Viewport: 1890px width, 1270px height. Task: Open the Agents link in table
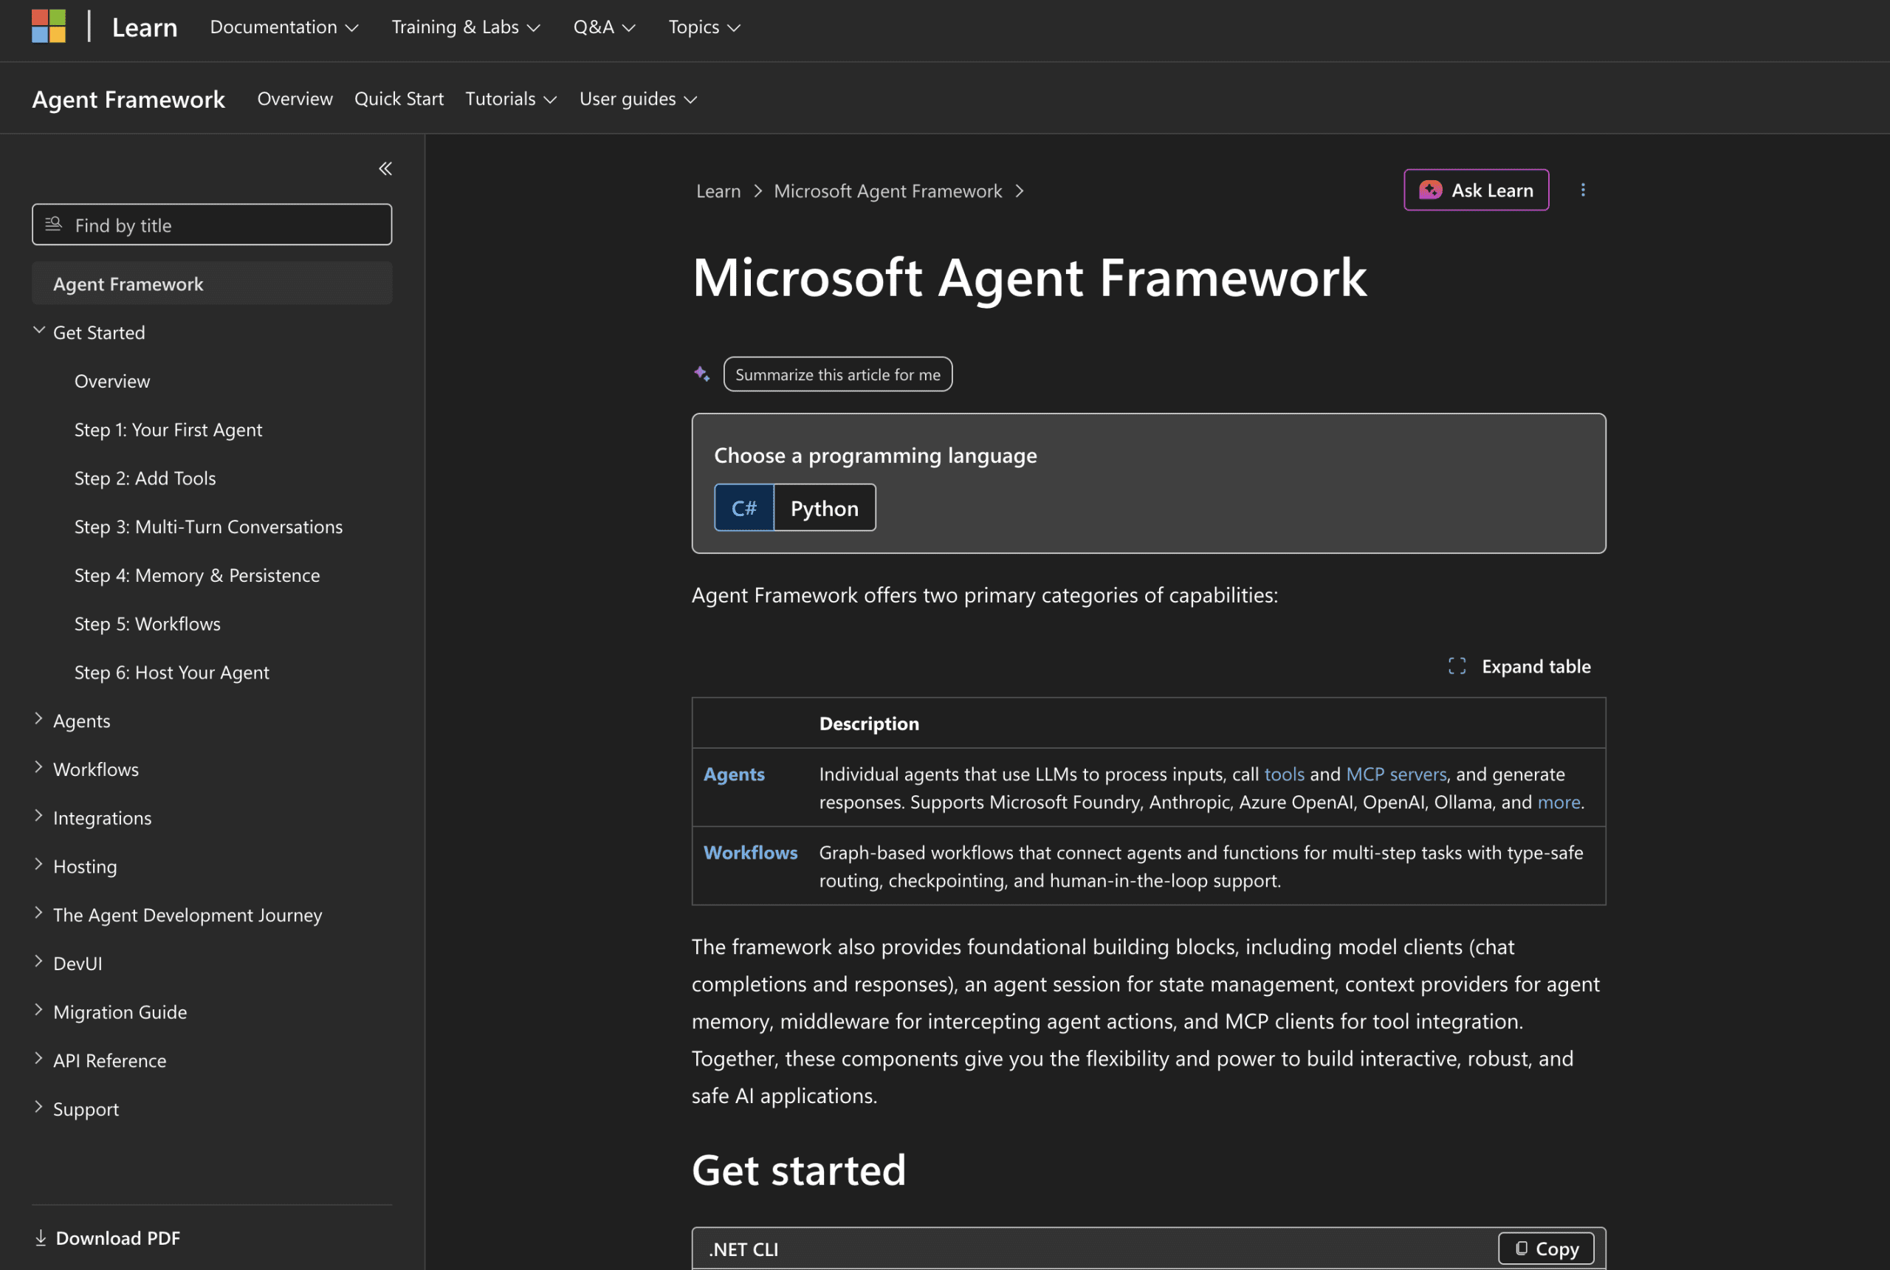coord(734,774)
